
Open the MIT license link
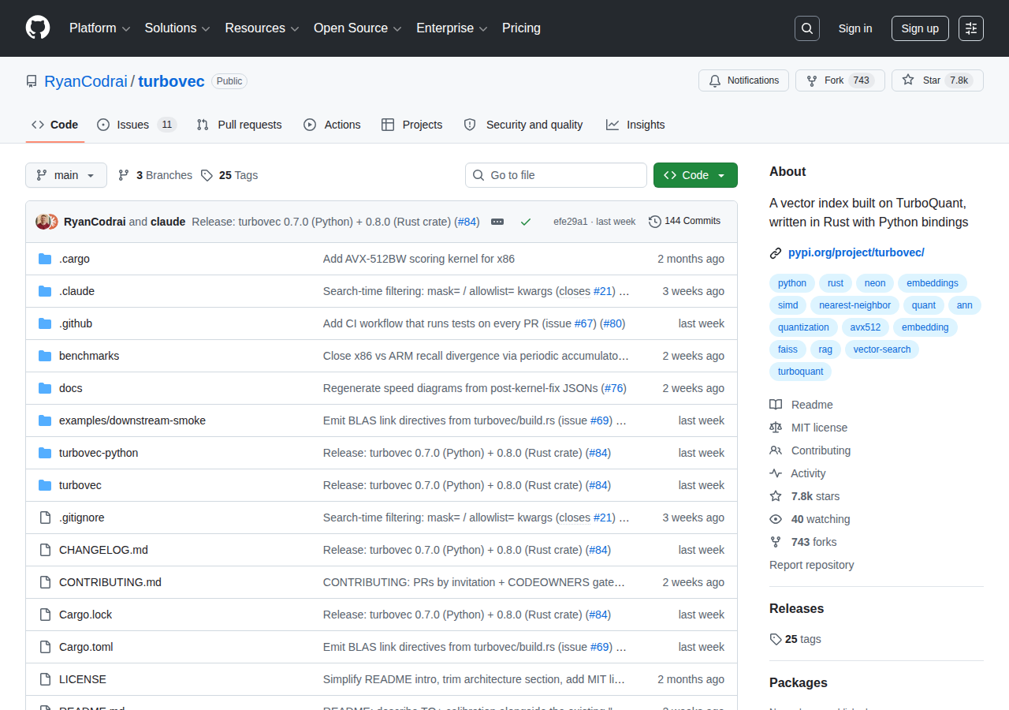point(809,428)
